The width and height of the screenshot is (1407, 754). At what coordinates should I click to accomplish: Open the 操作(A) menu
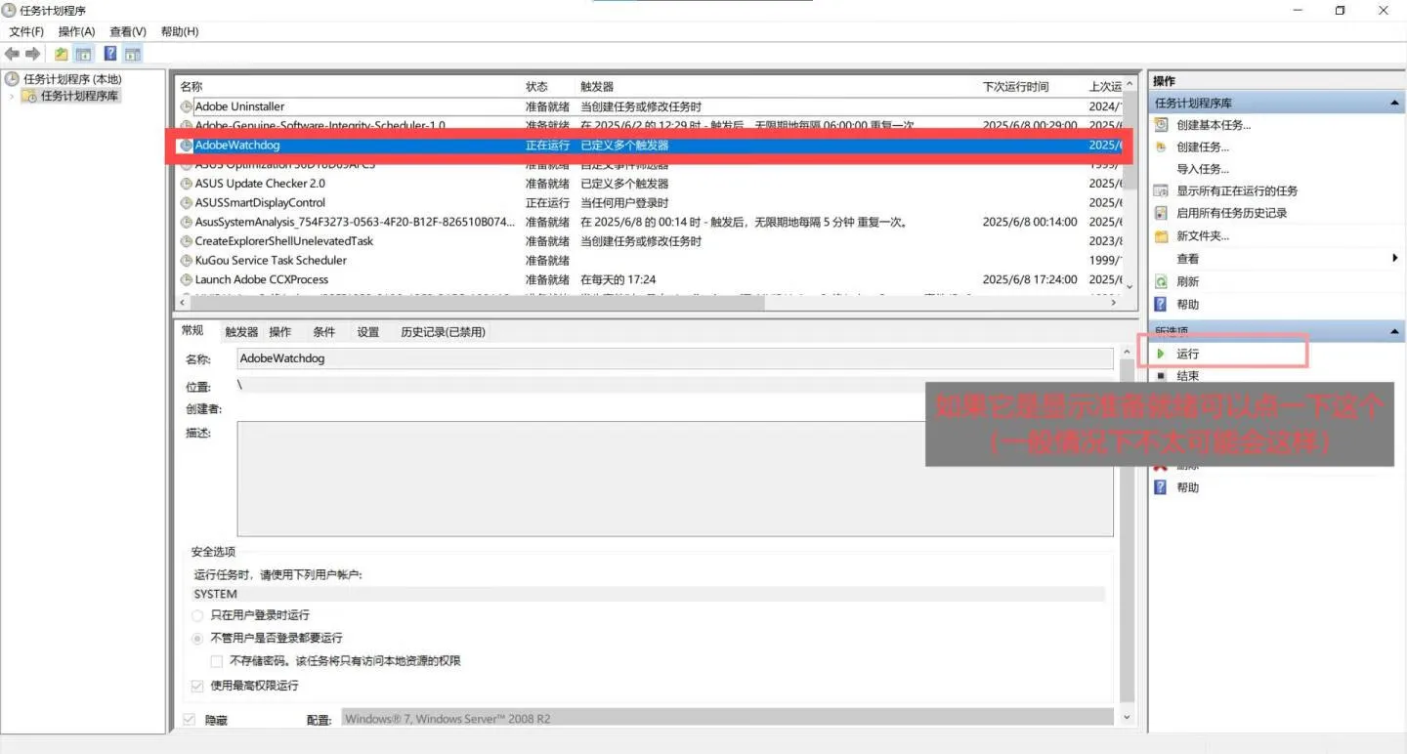click(x=76, y=31)
